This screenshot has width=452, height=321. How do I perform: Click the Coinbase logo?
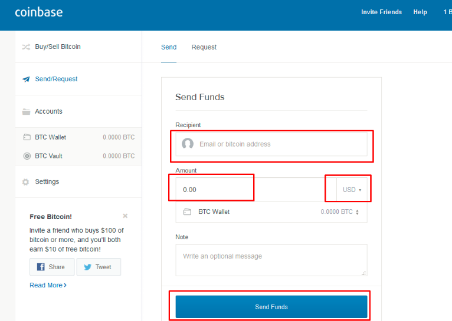coord(38,12)
